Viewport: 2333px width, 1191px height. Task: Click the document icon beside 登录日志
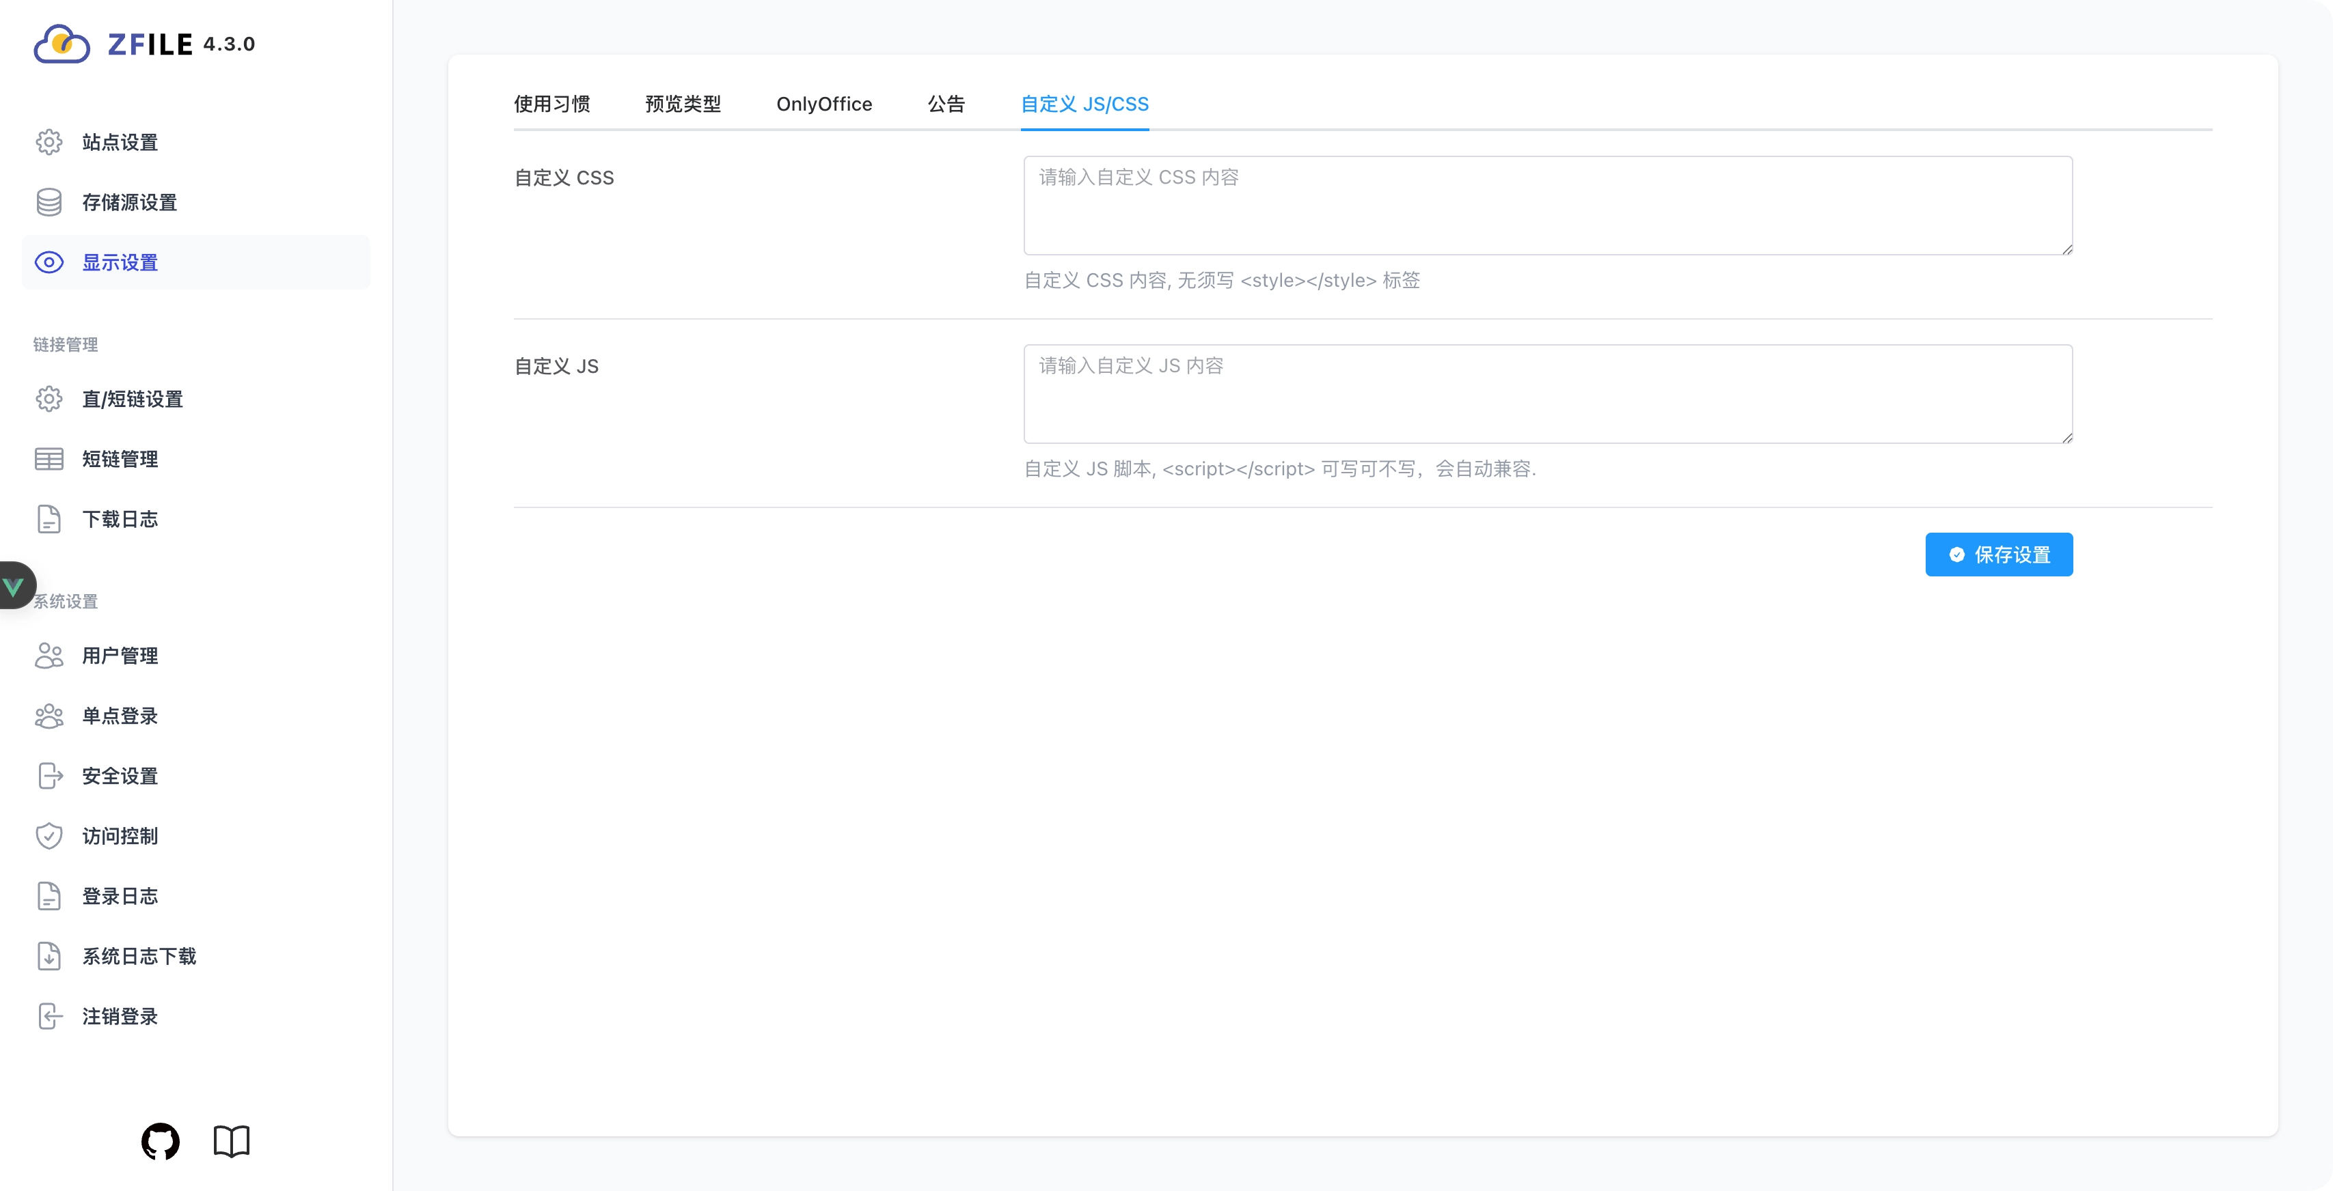(49, 896)
